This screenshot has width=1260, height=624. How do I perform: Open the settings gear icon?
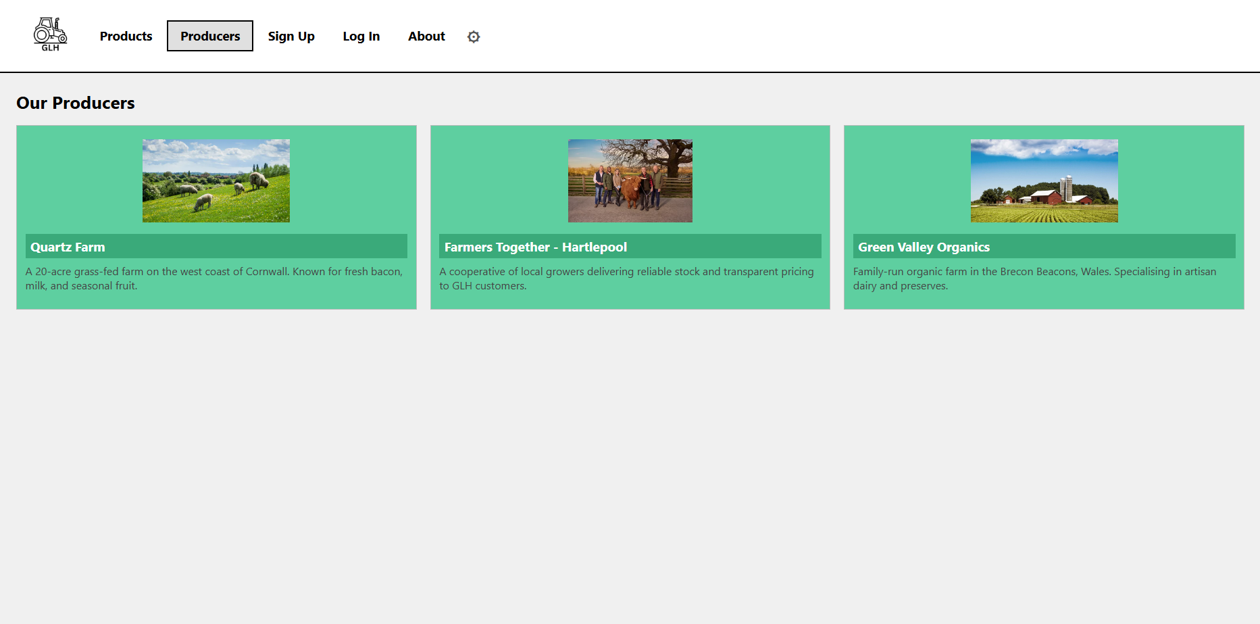(x=474, y=37)
